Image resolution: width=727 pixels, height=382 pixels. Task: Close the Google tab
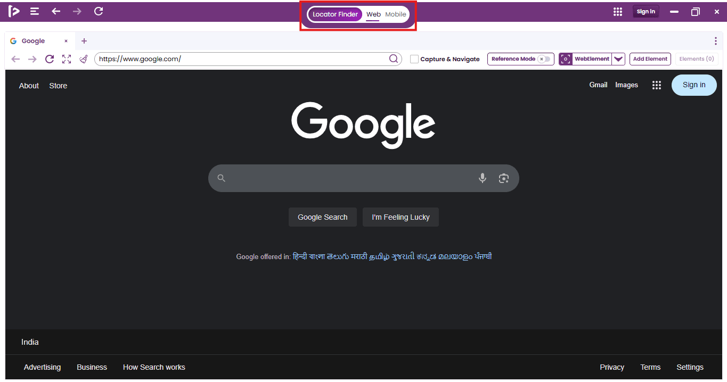pyautogui.click(x=66, y=41)
